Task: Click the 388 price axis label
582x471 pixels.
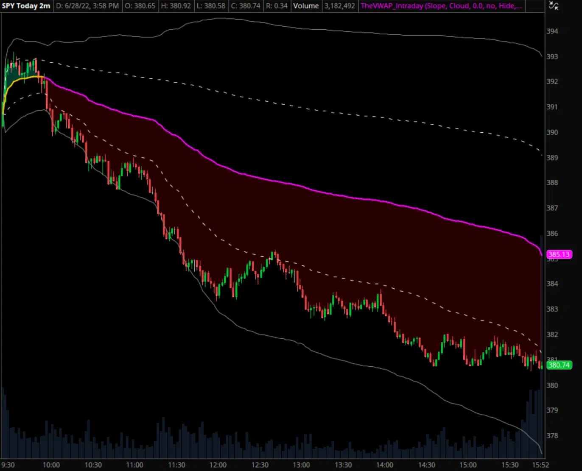Action: (x=552, y=183)
